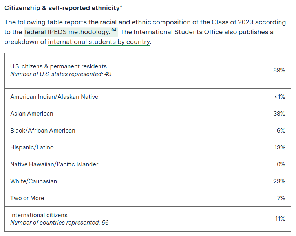Click the International citizens row label
Screen dimensions: 296x236
pyautogui.click(x=39, y=215)
